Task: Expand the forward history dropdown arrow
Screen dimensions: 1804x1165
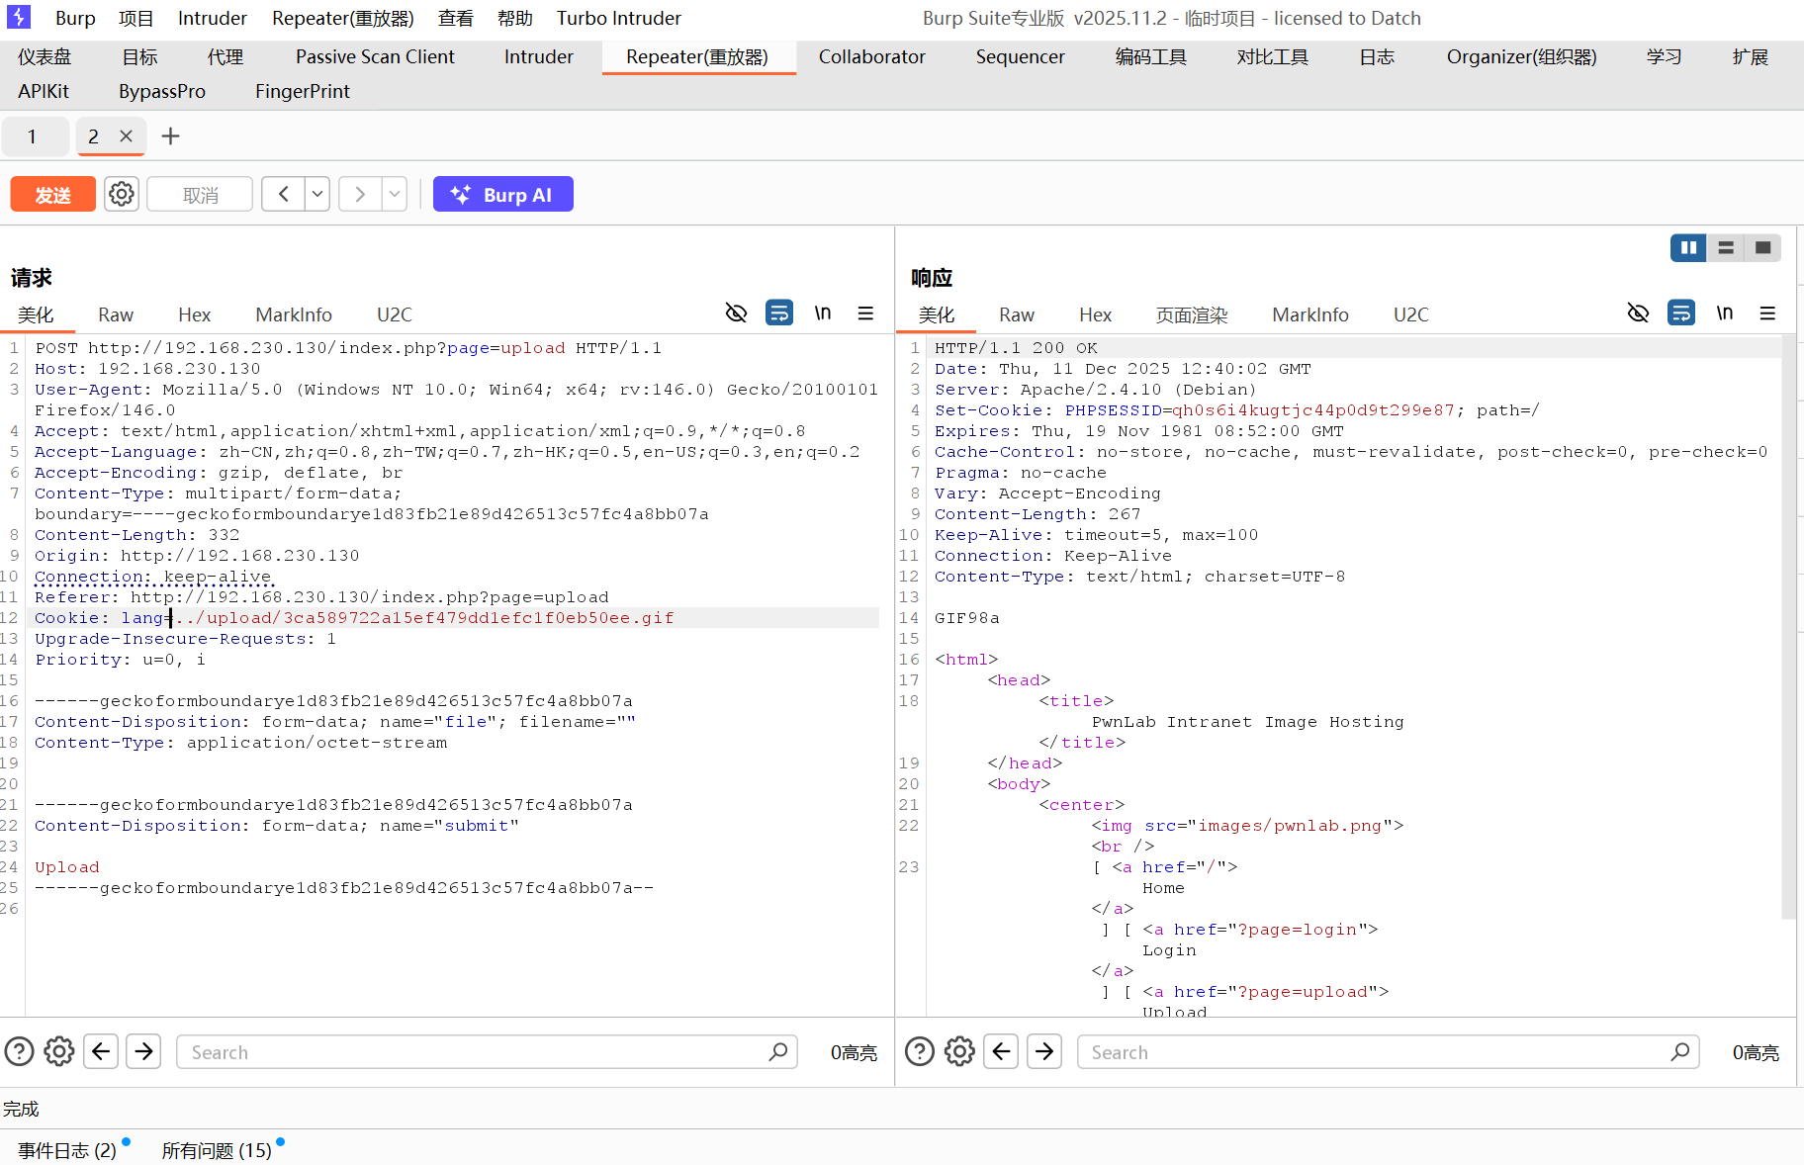Action: [395, 194]
